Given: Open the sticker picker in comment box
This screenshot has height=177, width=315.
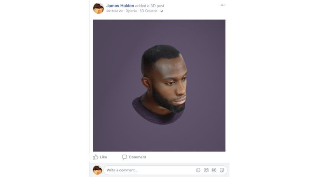Looking at the screenshot, I should [x=222, y=170].
